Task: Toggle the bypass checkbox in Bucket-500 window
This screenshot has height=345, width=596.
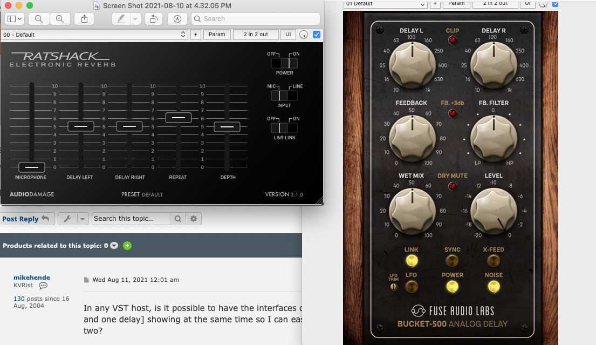Action: [556, 4]
